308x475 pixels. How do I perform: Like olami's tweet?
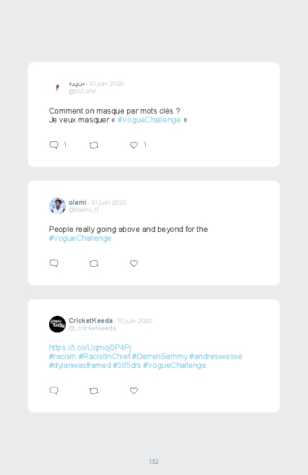tap(134, 263)
